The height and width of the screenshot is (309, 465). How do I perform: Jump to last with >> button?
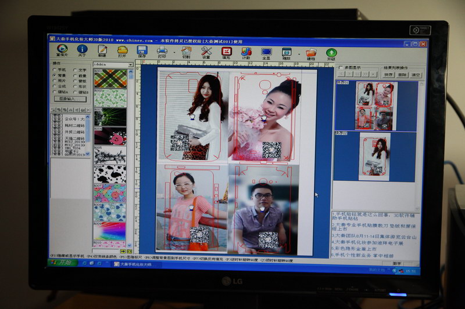[x=365, y=74]
